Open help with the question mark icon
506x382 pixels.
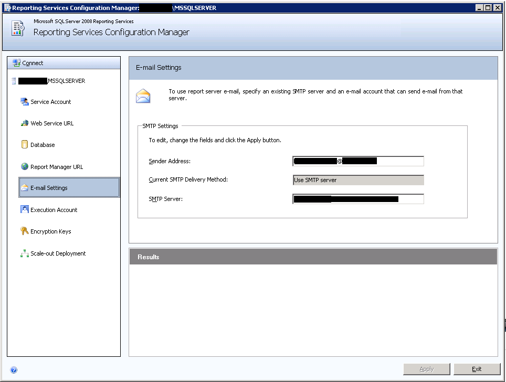14,370
